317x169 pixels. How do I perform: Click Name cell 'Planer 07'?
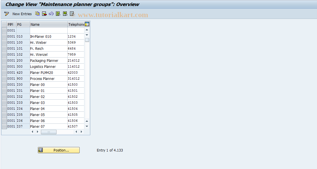(48, 126)
